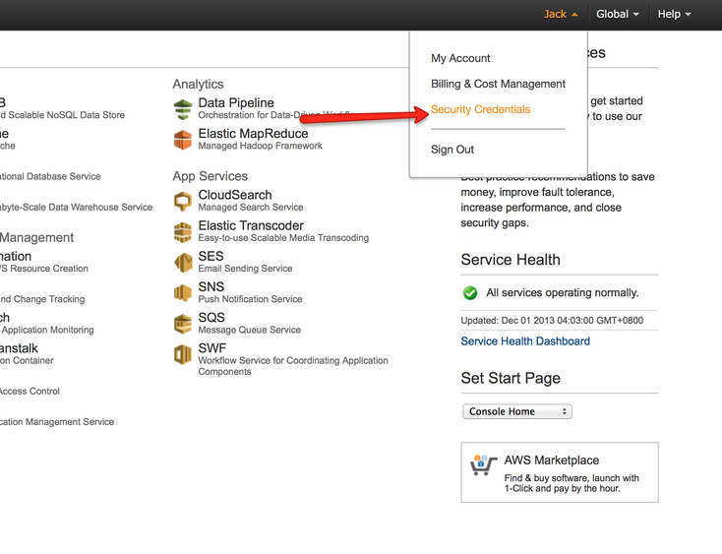
Task: Click the Service Health heading
Action: [511, 260]
